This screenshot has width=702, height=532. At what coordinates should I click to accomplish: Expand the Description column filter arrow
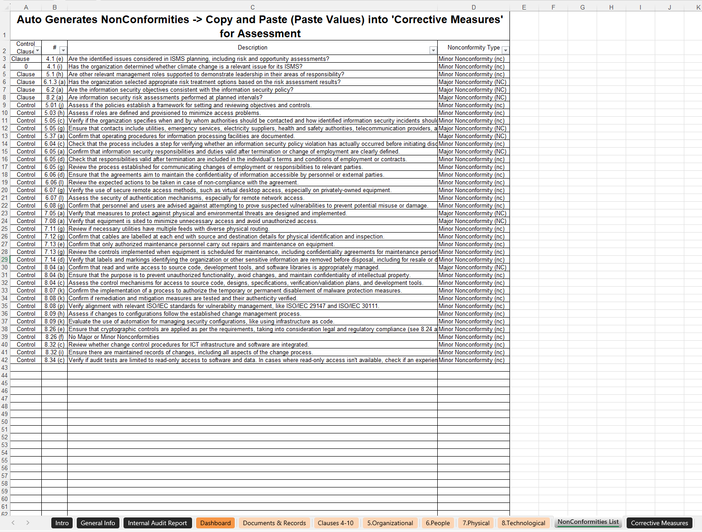433,50
